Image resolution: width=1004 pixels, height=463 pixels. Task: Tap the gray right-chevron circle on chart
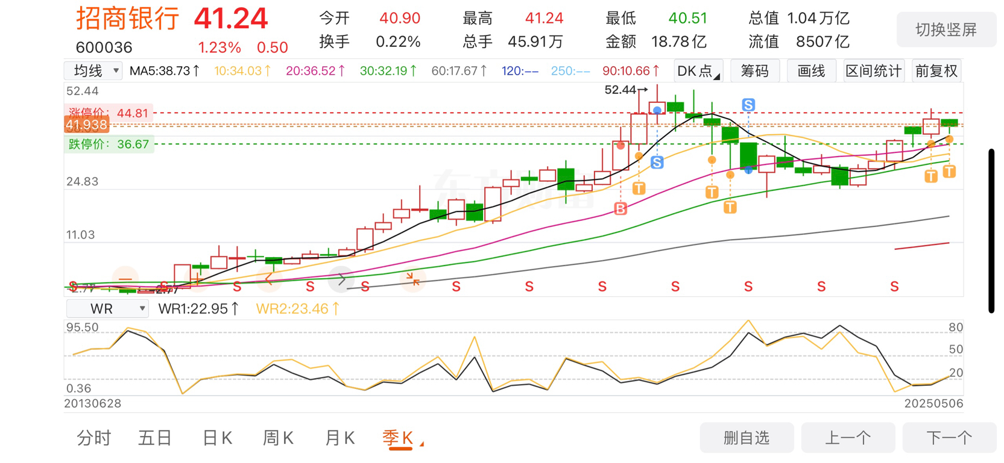[341, 279]
